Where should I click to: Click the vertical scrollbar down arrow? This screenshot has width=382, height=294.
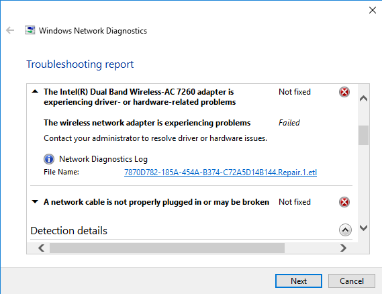[363, 228]
